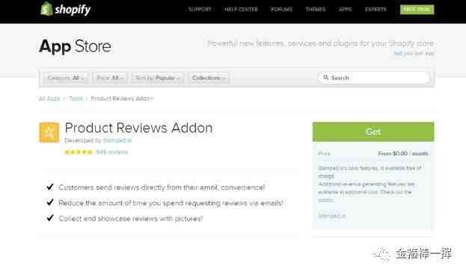Viewport: 466px width, 273px height.
Task: Click the Product Reviews Addon title
Action: point(138,128)
